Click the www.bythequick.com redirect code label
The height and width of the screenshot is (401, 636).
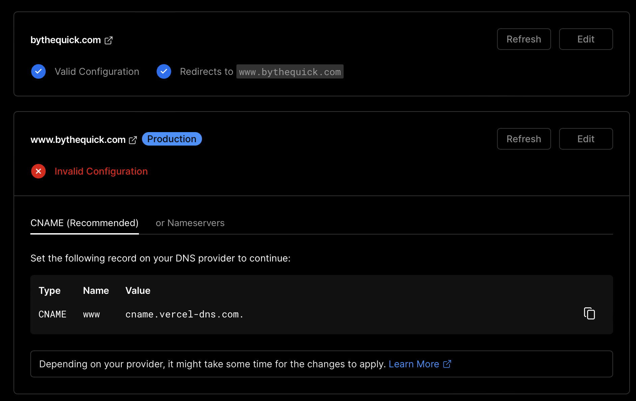click(x=290, y=71)
